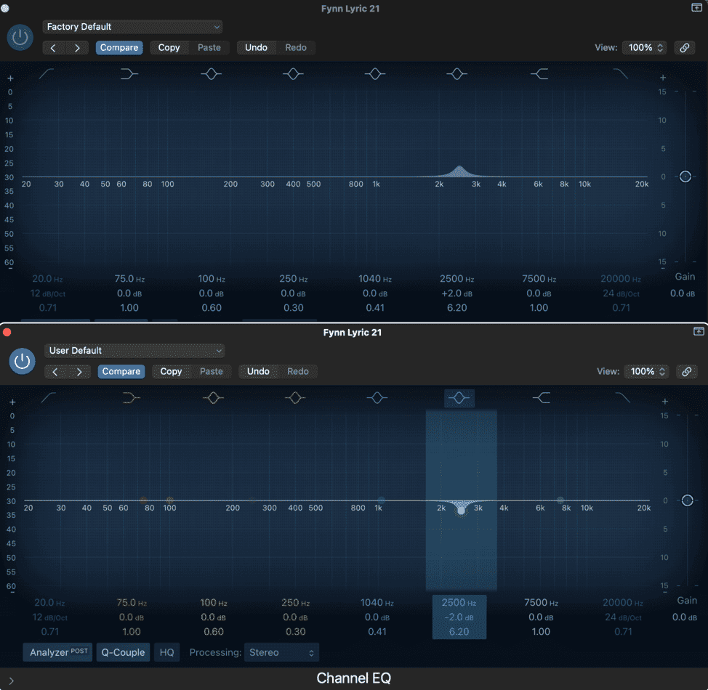Open the View 100% menu in the top EQ

[x=645, y=47]
